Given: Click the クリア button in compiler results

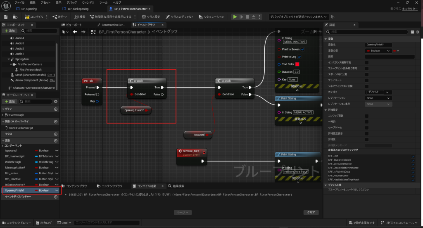Looking at the screenshot, I should pyautogui.click(x=311, y=212).
